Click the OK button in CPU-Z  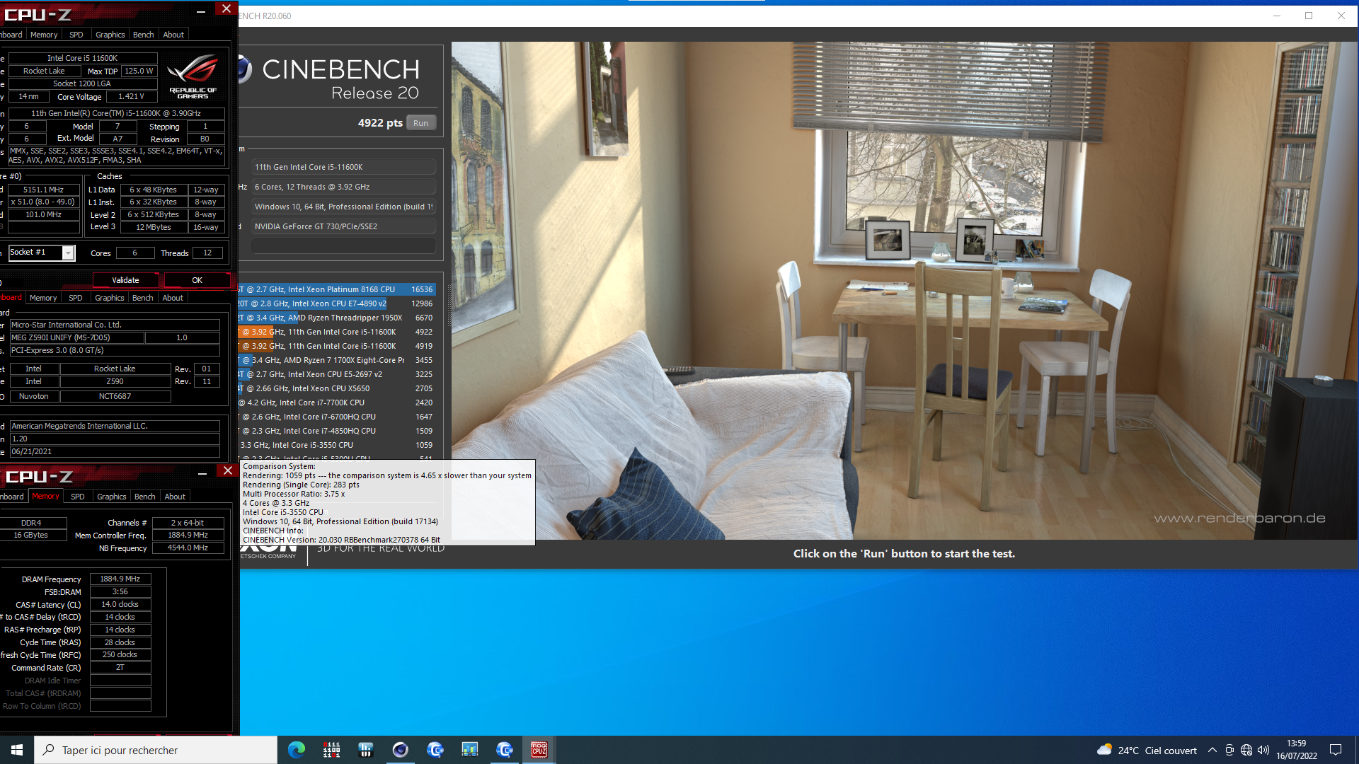pos(197,281)
